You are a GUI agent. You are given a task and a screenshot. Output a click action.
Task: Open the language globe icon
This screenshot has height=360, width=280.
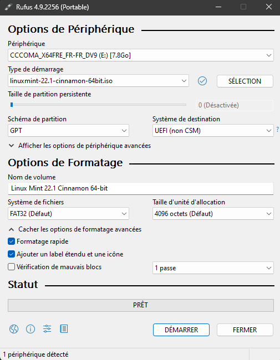tap(14, 329)
